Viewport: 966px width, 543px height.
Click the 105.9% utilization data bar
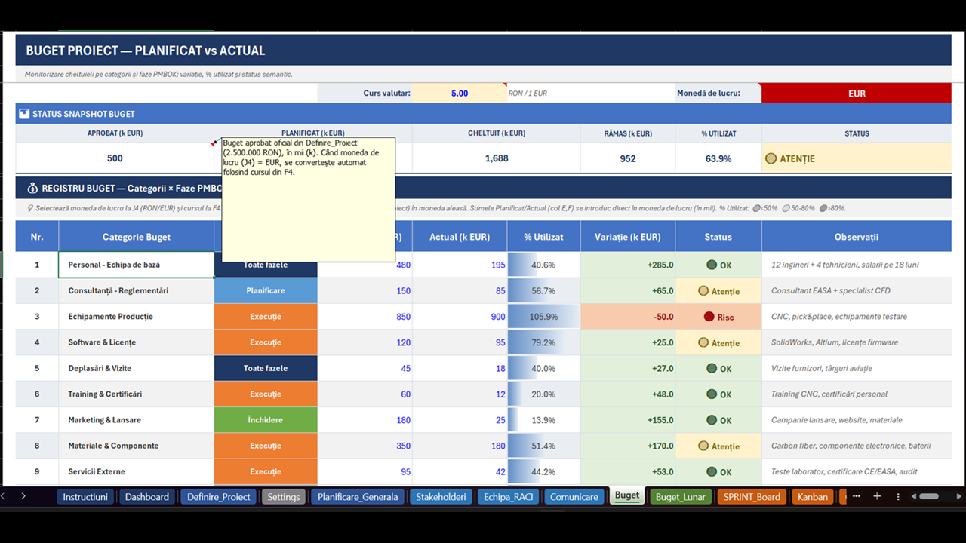click(x=543, y=317)
